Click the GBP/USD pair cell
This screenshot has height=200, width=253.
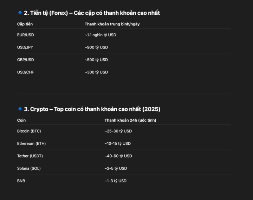click(x=26, y=60)
